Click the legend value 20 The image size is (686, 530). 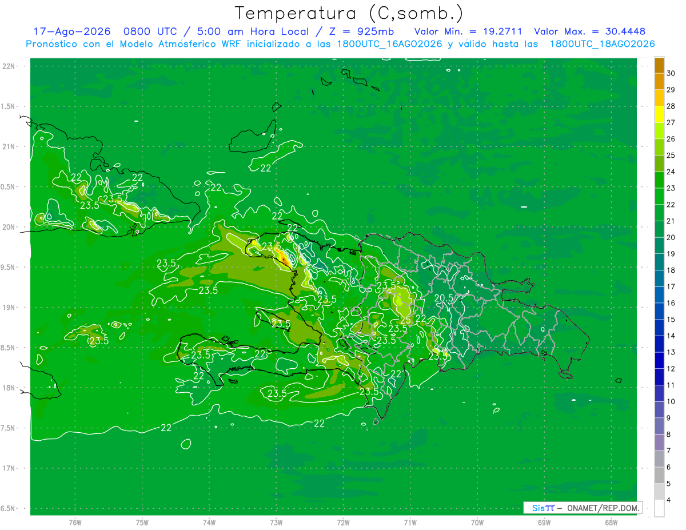tap(671, 237)
